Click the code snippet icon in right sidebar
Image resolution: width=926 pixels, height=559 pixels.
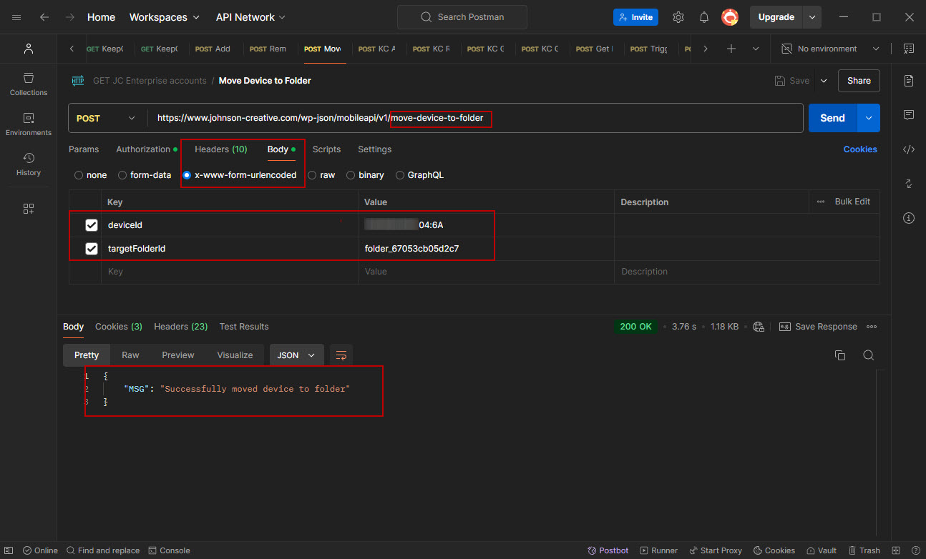pyautogui.click(x=909, y=149)
